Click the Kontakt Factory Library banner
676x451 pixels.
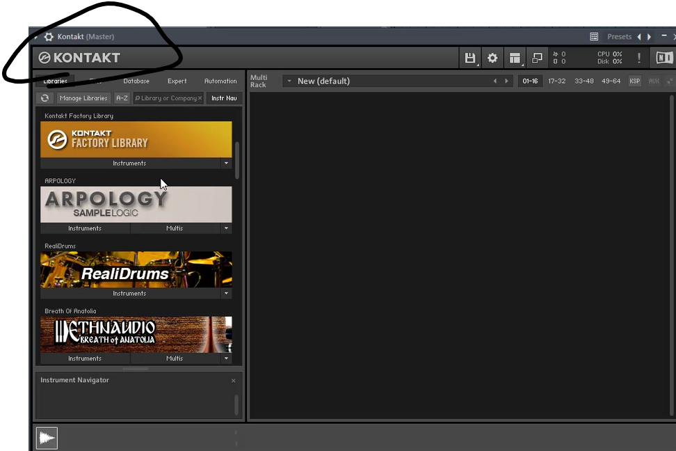[136, 139]
